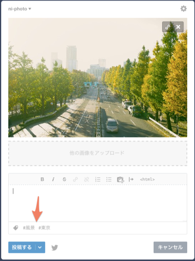Open post settings gear icon
Screen dimensions: 195x261
click(x=183, y=8)
